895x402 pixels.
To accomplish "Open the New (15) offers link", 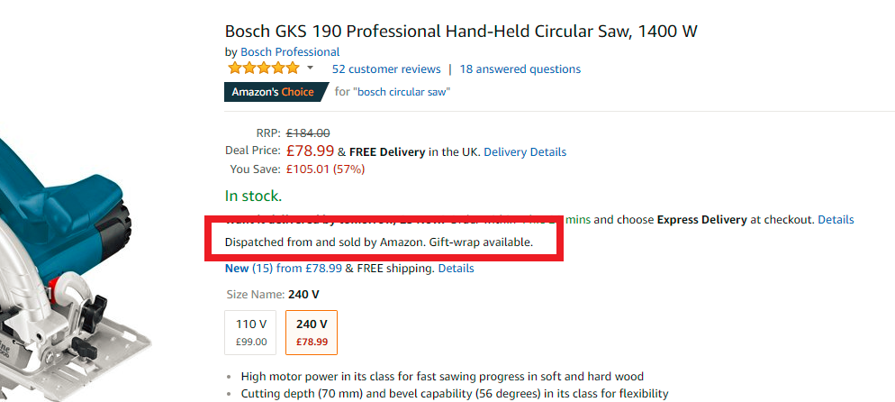I will point(250,269).
